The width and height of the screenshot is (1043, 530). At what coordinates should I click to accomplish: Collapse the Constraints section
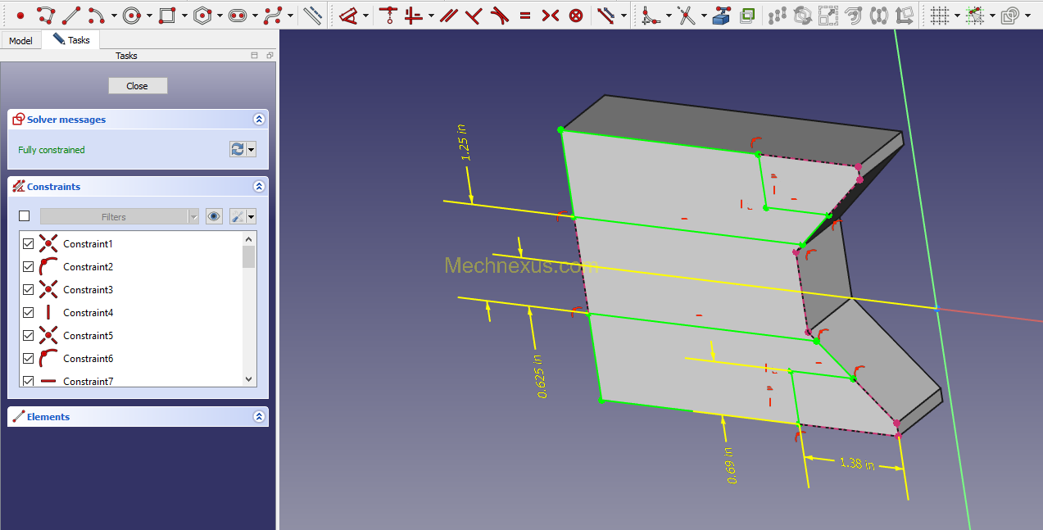click(x=260, y=186)
